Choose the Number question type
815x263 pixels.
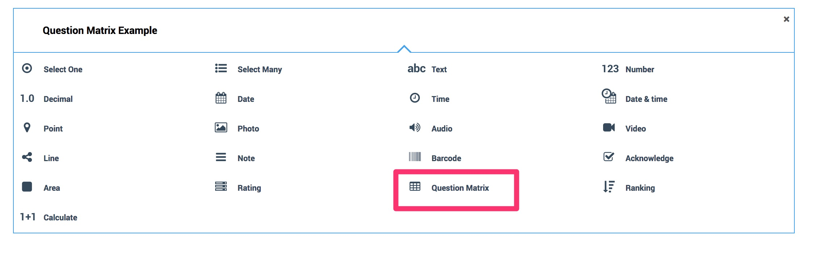pyautogui.click(x=639, y=69)
